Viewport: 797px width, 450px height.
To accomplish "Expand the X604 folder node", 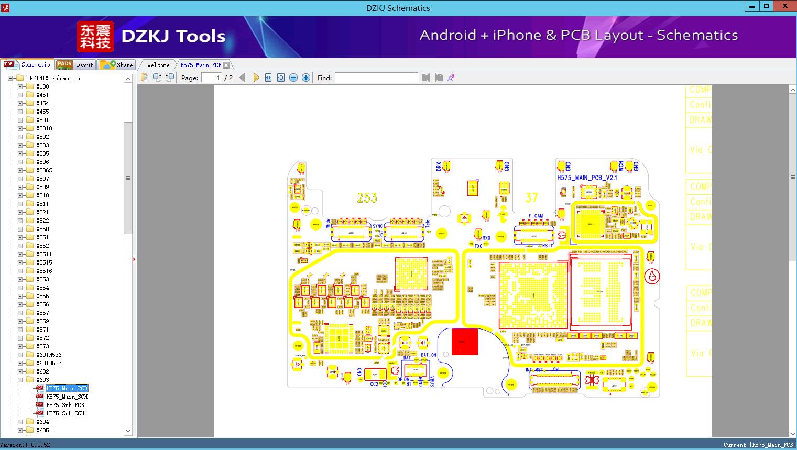I will 20,422.
